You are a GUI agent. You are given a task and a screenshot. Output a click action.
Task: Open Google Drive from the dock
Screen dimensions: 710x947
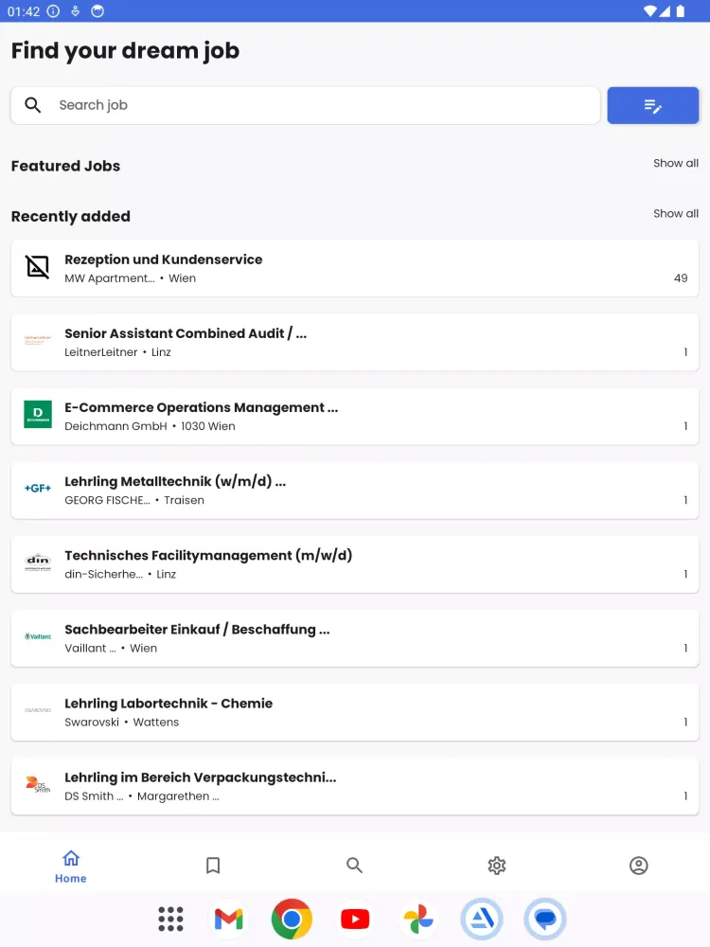[482, 919]
